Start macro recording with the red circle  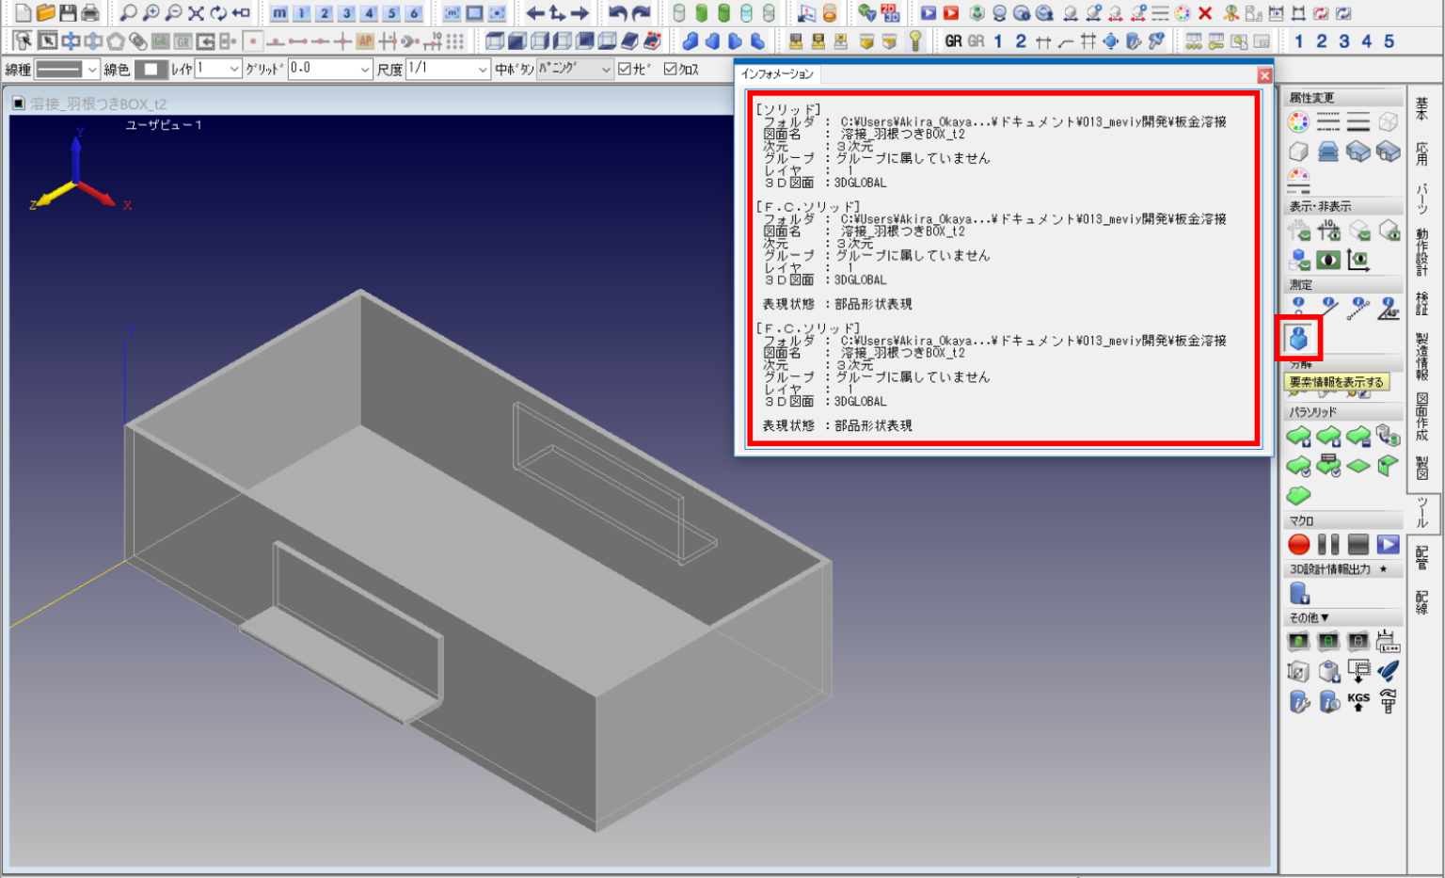pos(1298,544)
